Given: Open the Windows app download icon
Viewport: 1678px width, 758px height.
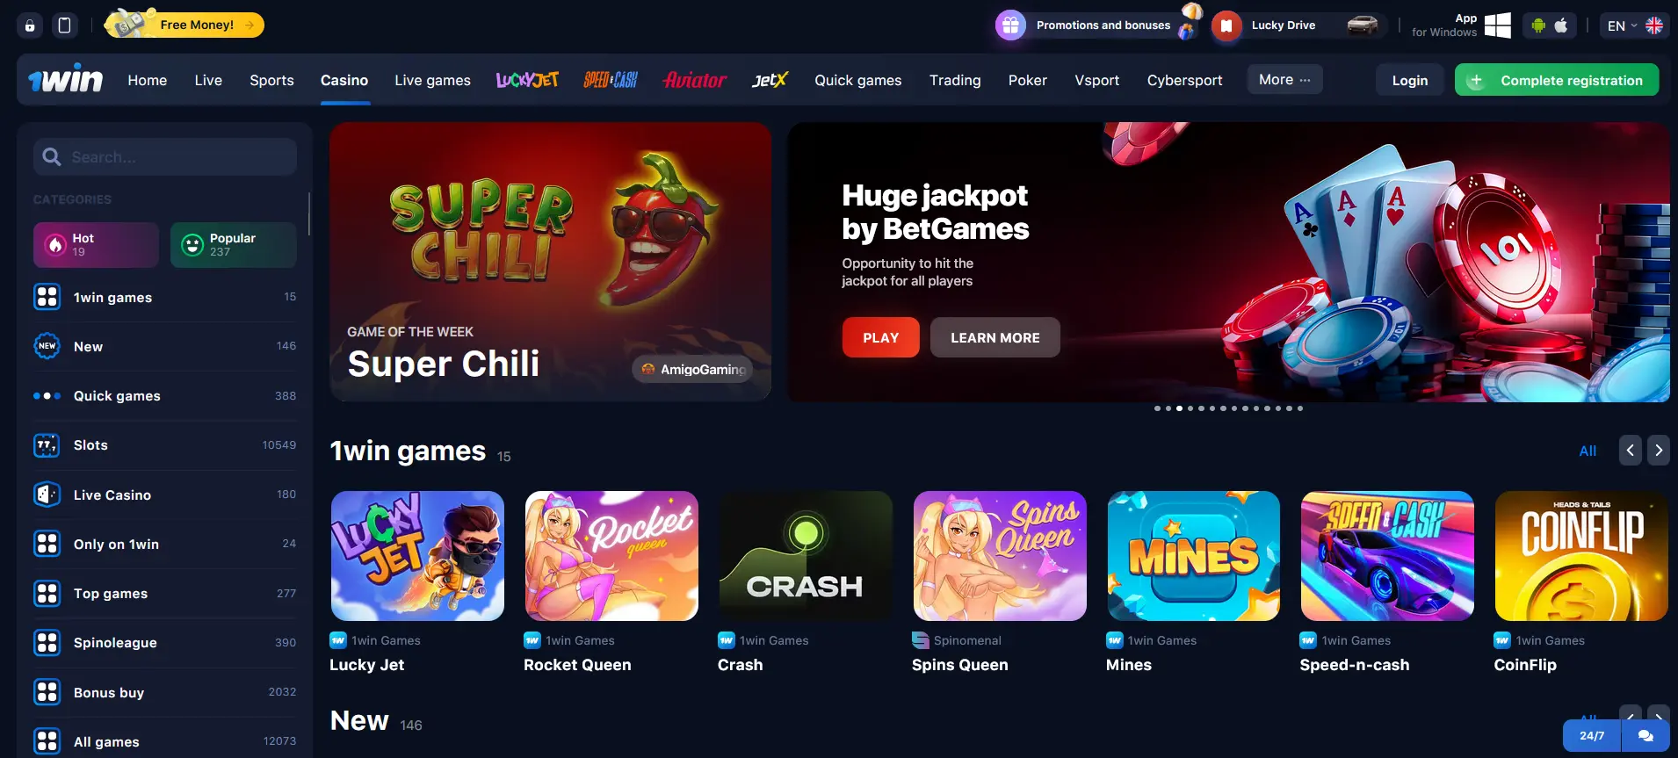Looking at the screenshot, I should pos(1497,25).
